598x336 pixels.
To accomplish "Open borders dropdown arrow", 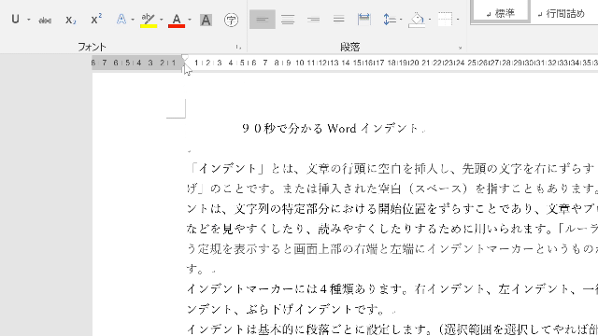I will tap(458, 20).
